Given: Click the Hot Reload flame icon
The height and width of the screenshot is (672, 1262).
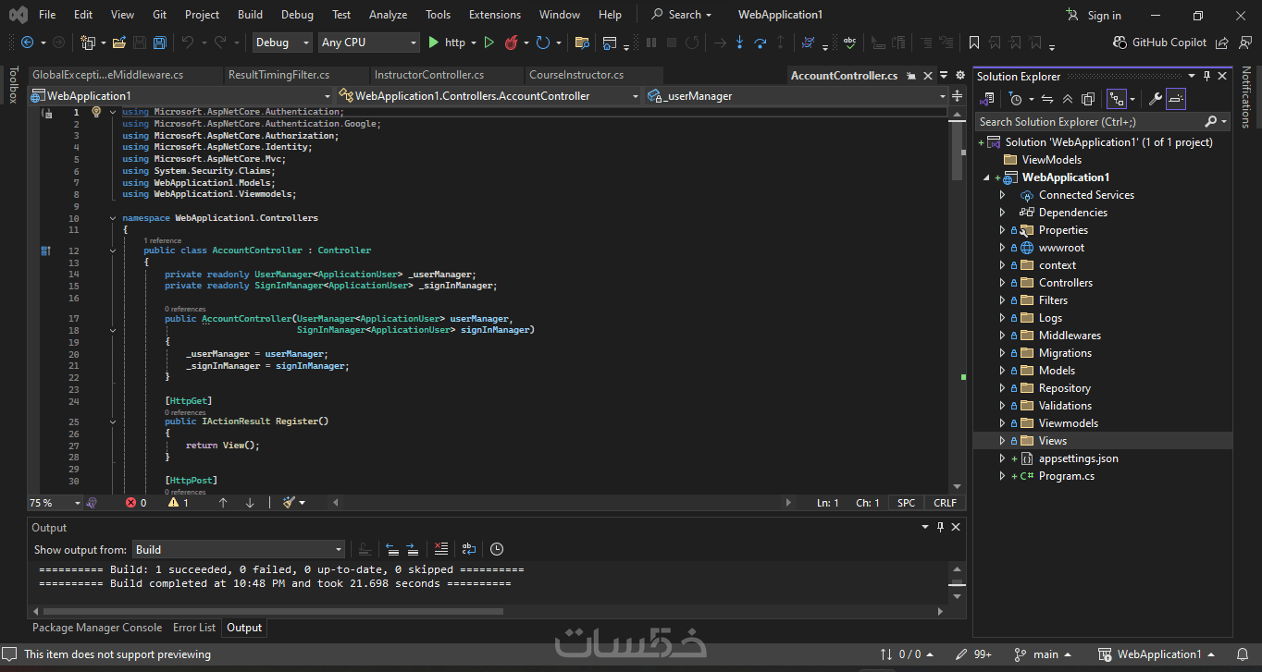Looking at the screenshot, I should pos(510,43).
